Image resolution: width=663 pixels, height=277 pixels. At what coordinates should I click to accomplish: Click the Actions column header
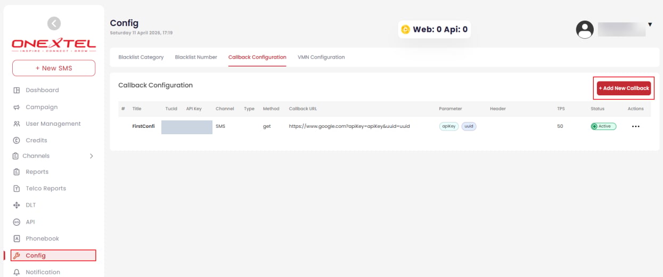(x=636, y=109)
